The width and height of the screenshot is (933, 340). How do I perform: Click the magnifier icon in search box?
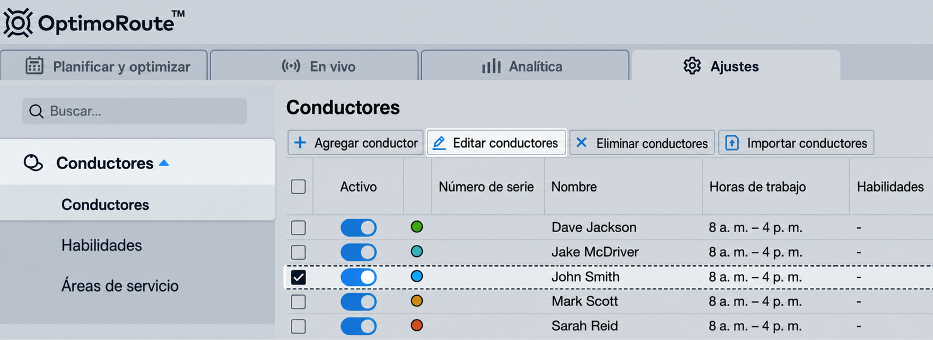[36, 111]
